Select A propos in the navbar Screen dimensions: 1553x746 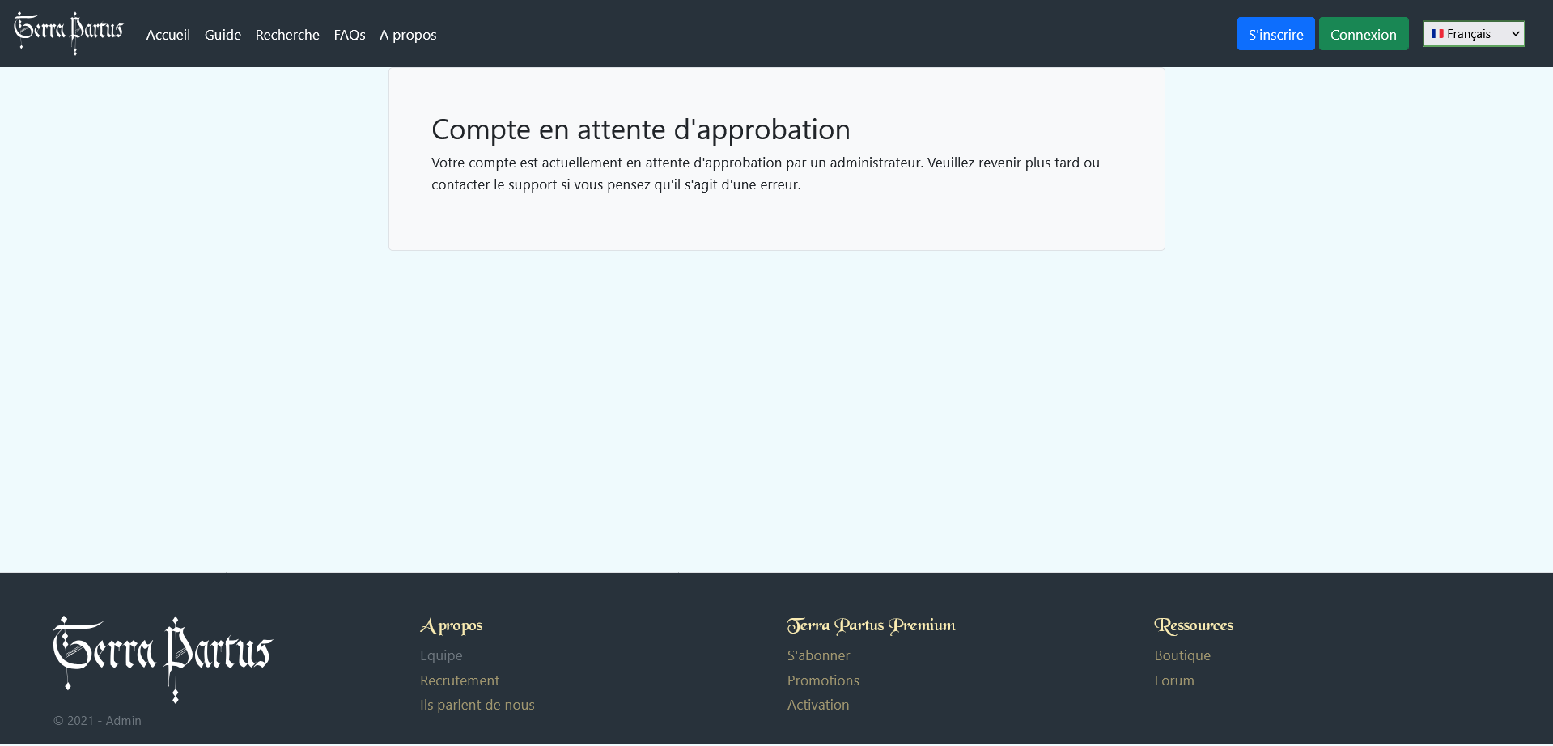point(408,35)
